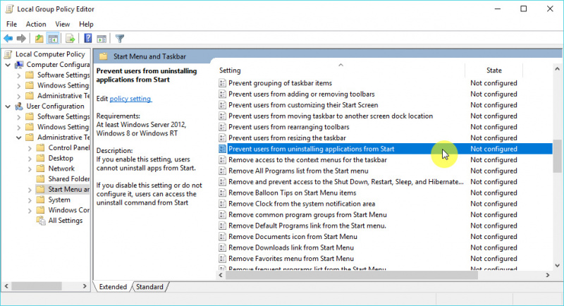This screenshot has height=306, width=564.
Task: Expand the Windows Components tree node
Action: 30,211
